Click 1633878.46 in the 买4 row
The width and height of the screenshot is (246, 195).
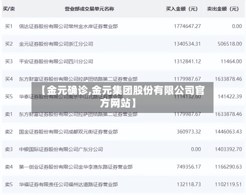pos(228,79)
